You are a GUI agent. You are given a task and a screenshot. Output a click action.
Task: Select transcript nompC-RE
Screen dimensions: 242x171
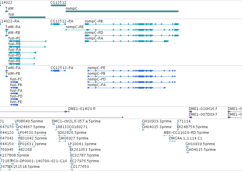point(122,30)
